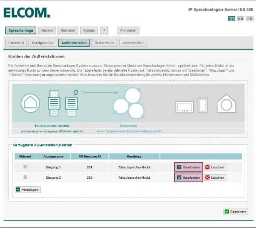Screen dimensions: 256x228
Task: Uncheck Aktiviert for Eingang 2
Action: click(25, 177)
